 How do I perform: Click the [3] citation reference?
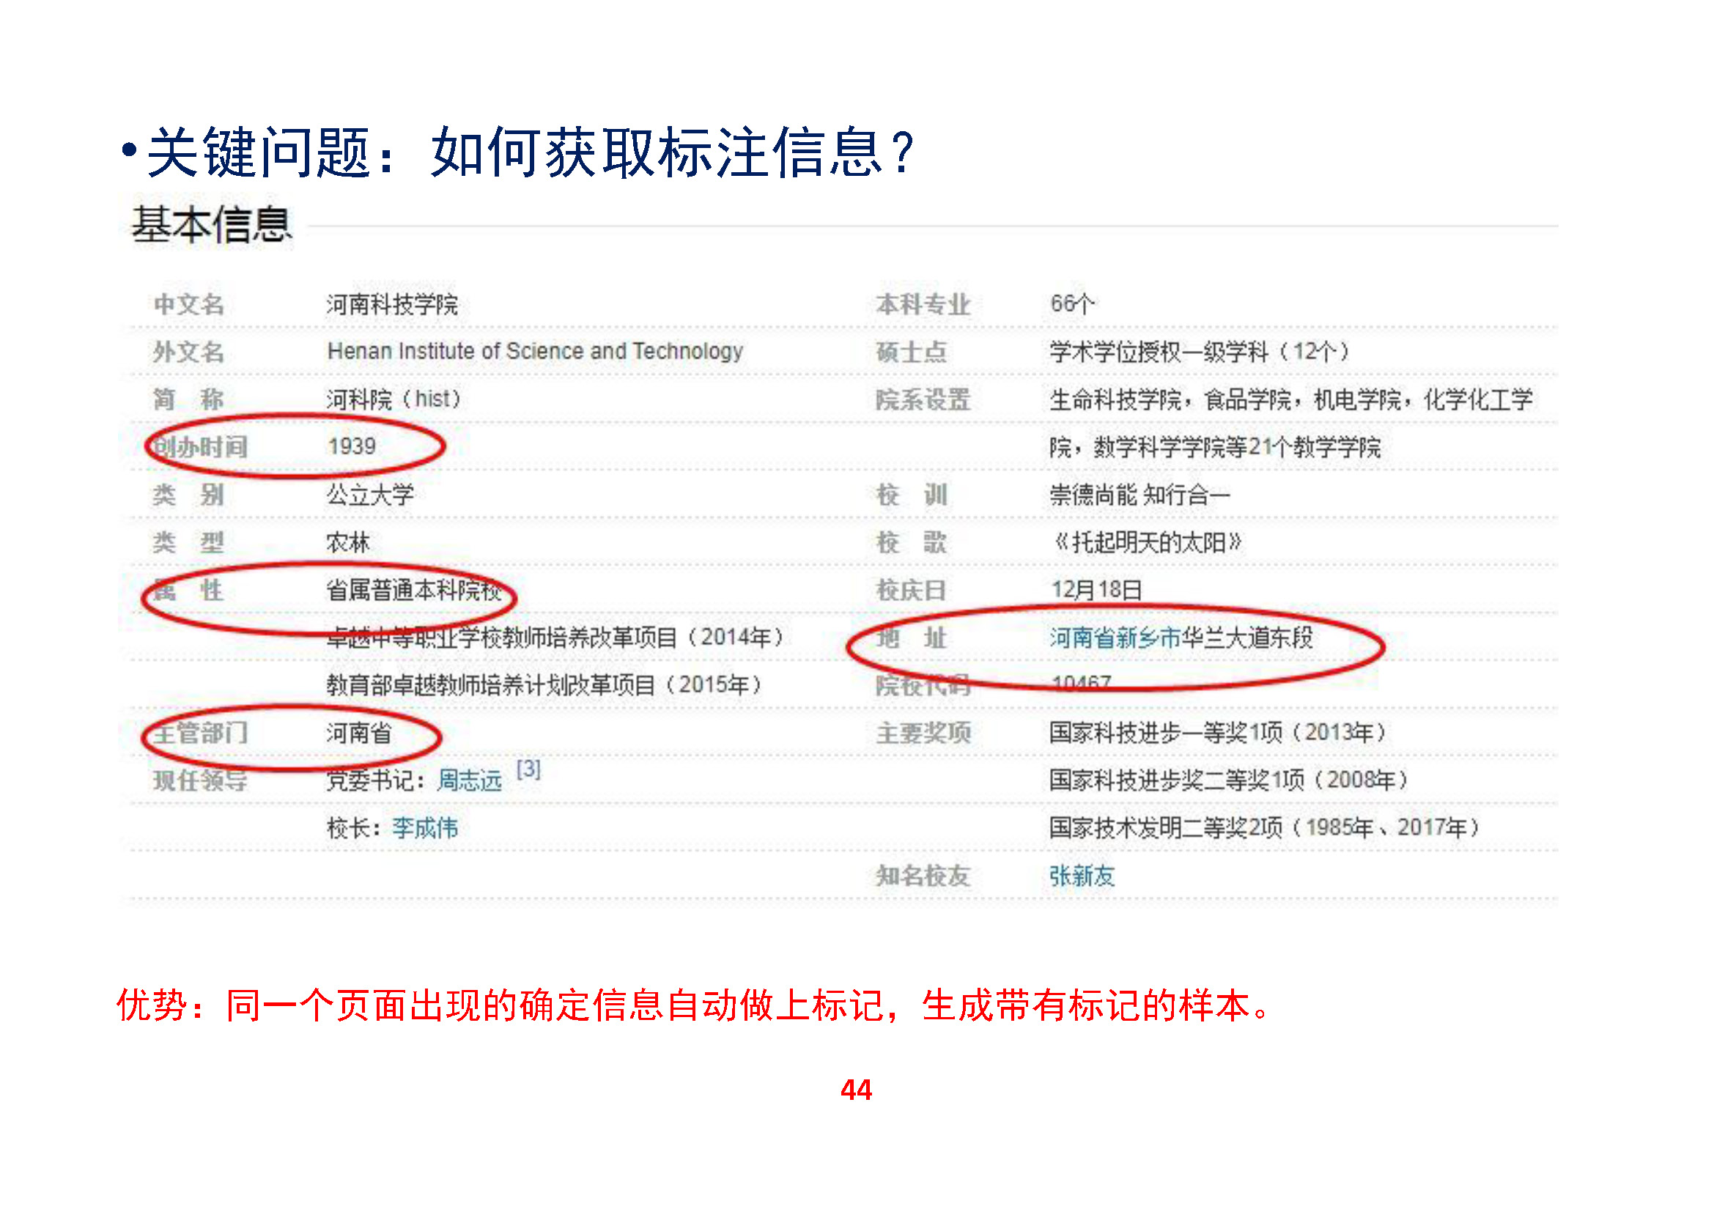coord(528,769)
